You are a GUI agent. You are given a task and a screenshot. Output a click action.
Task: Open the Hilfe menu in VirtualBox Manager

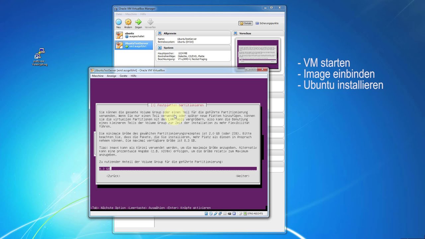coord(143,14)
